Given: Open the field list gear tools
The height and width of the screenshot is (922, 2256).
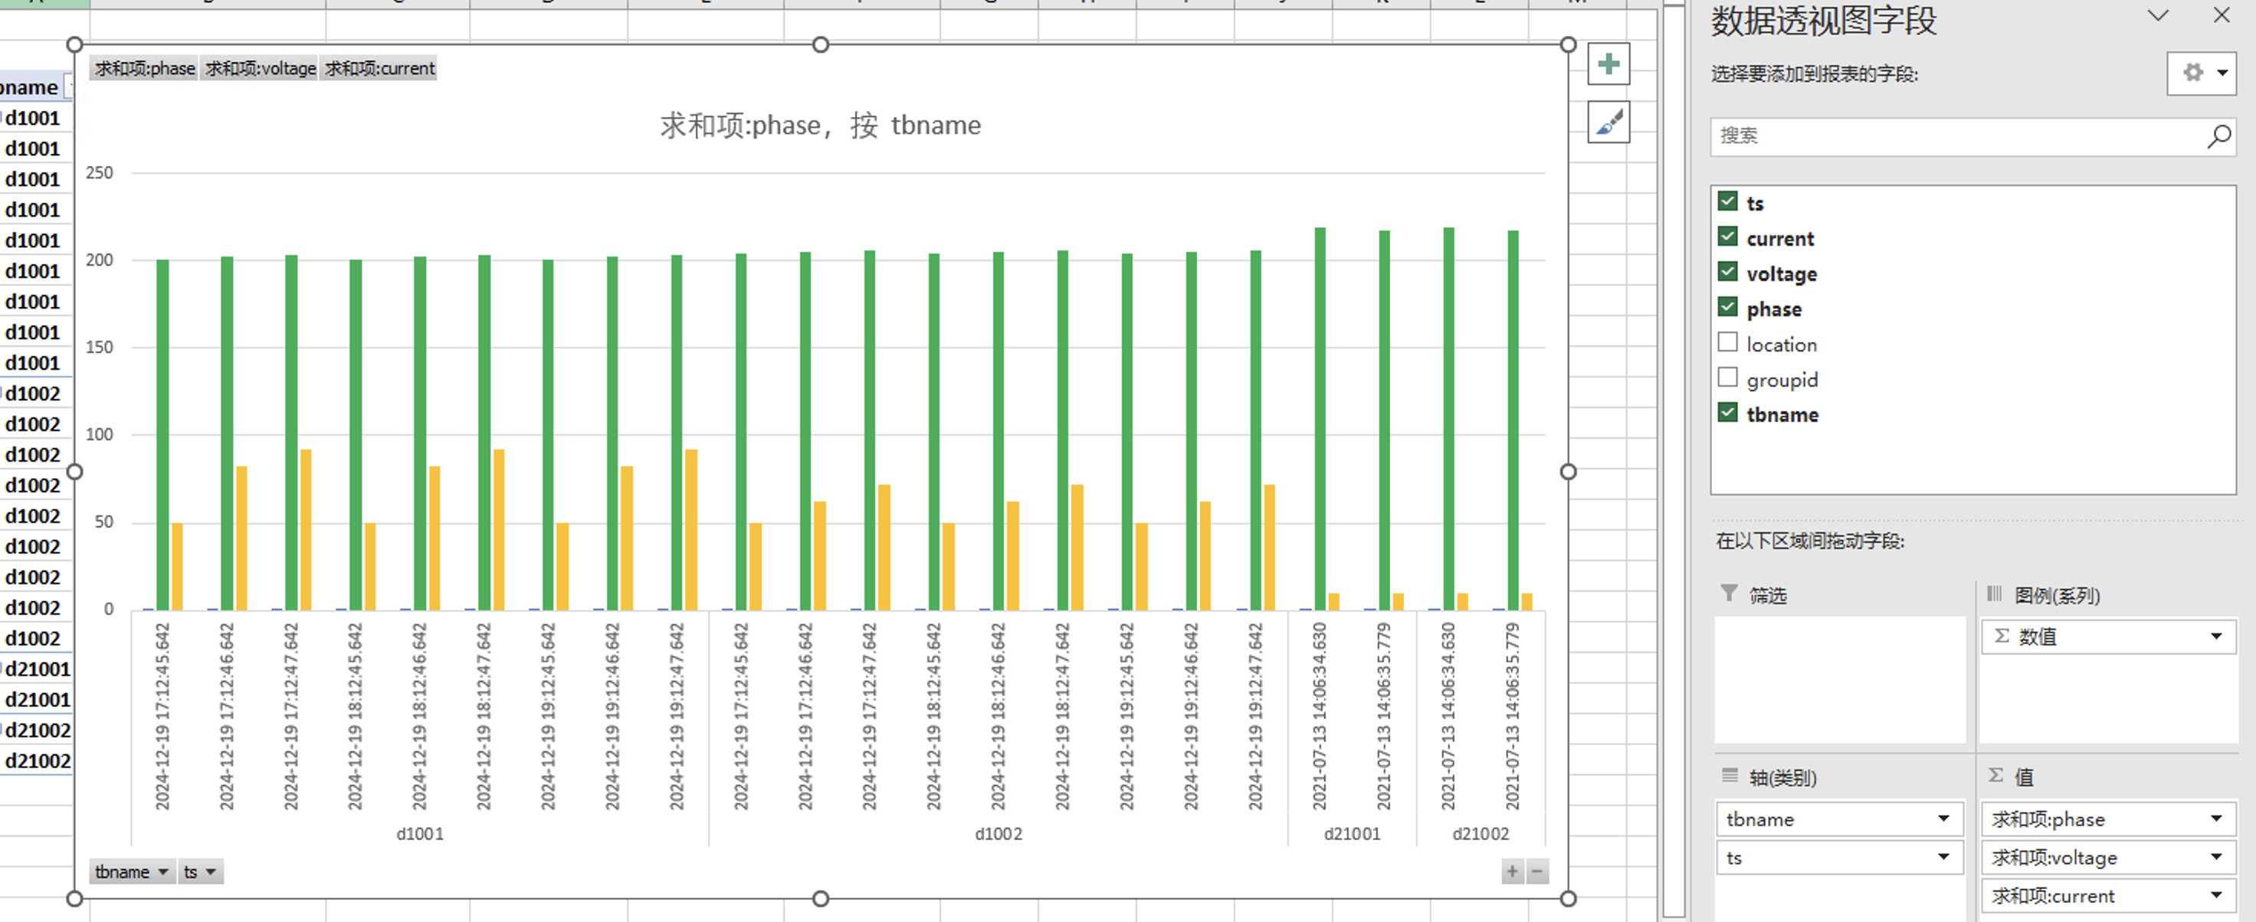Looking at the screenshot, I should click(x=2201, y=73).
